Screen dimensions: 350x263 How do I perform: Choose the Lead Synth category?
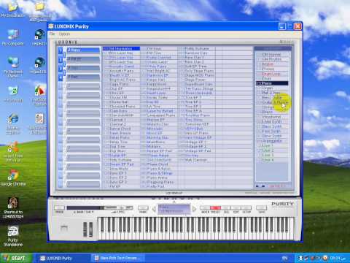tap(271, 122)
